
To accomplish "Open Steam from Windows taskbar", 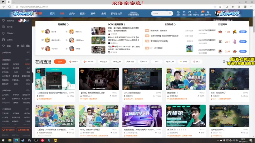I will [23, 140].
